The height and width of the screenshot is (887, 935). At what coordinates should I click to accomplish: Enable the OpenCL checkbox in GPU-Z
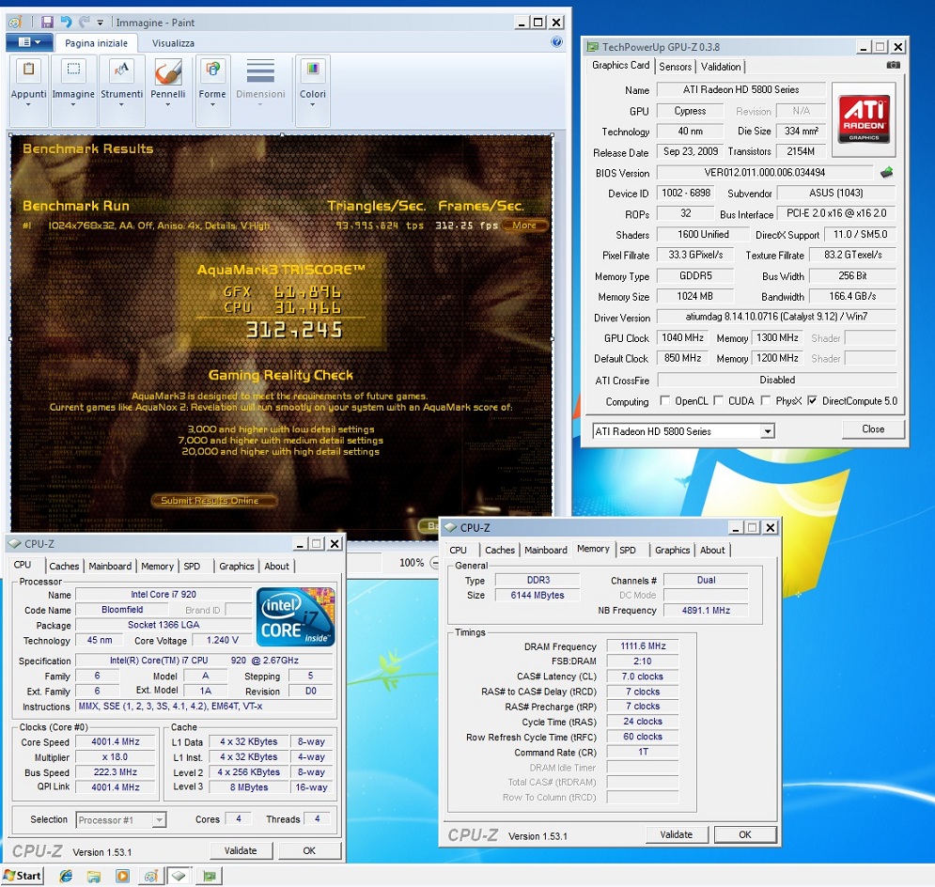tap(665, 400)
